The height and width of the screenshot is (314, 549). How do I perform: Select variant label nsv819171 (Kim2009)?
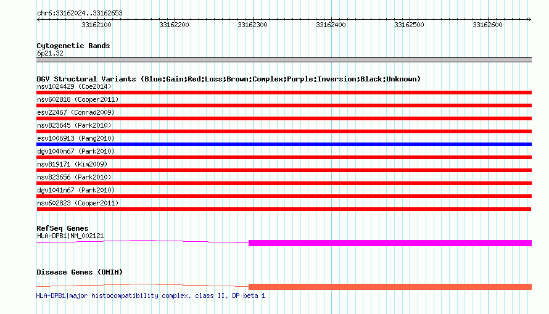(72, 164)
